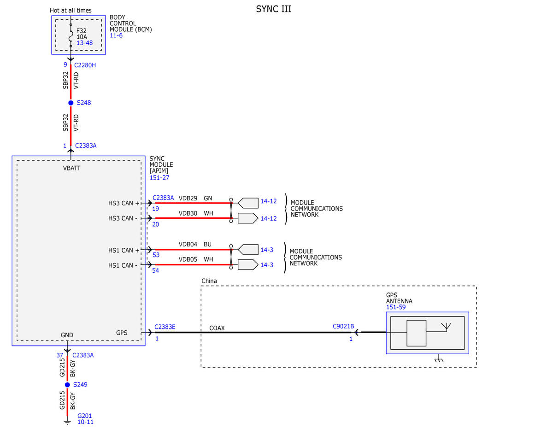Viewport: 553px width, 427px height.
Task: Click the off-page arrow for VDB30 WH
Action: tap(248, 218)
